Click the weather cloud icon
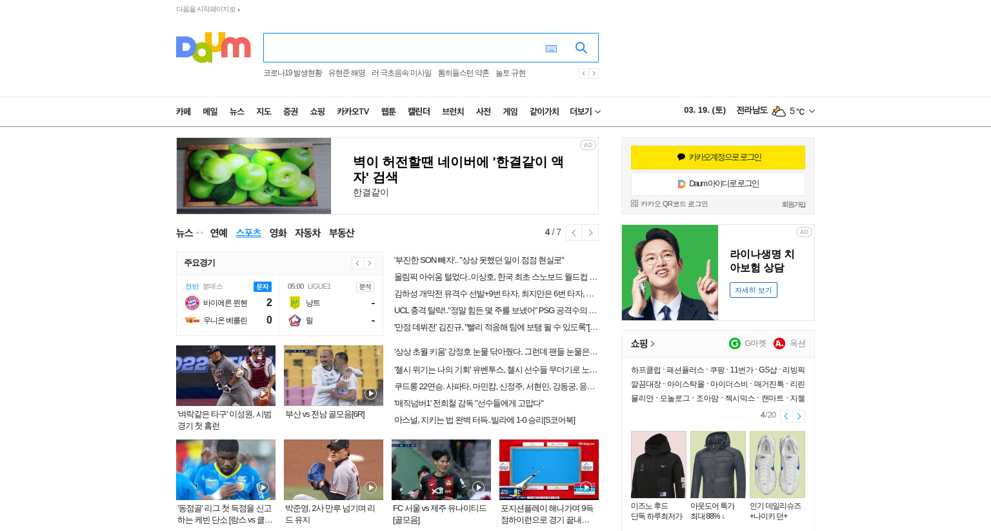The image size is (991, 531). coord(779,111)
